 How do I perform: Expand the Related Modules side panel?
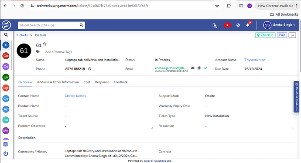(x=297, y=97)
